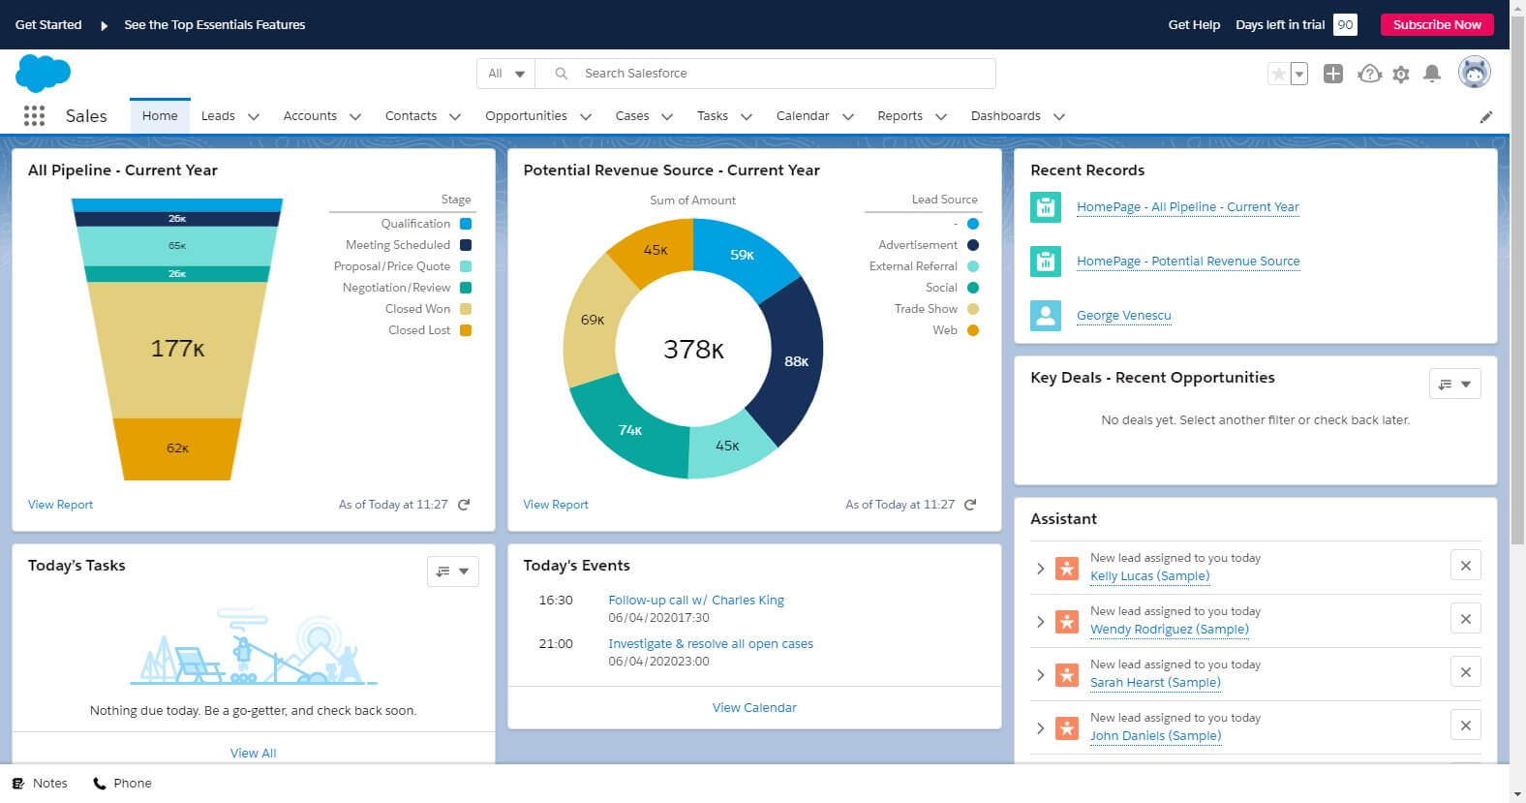This screenshot has width=1526, height=803.
Task: Expand the Wendy Rodriguez assistant item
Action: pyautogui.click(x=1040, y=622)
